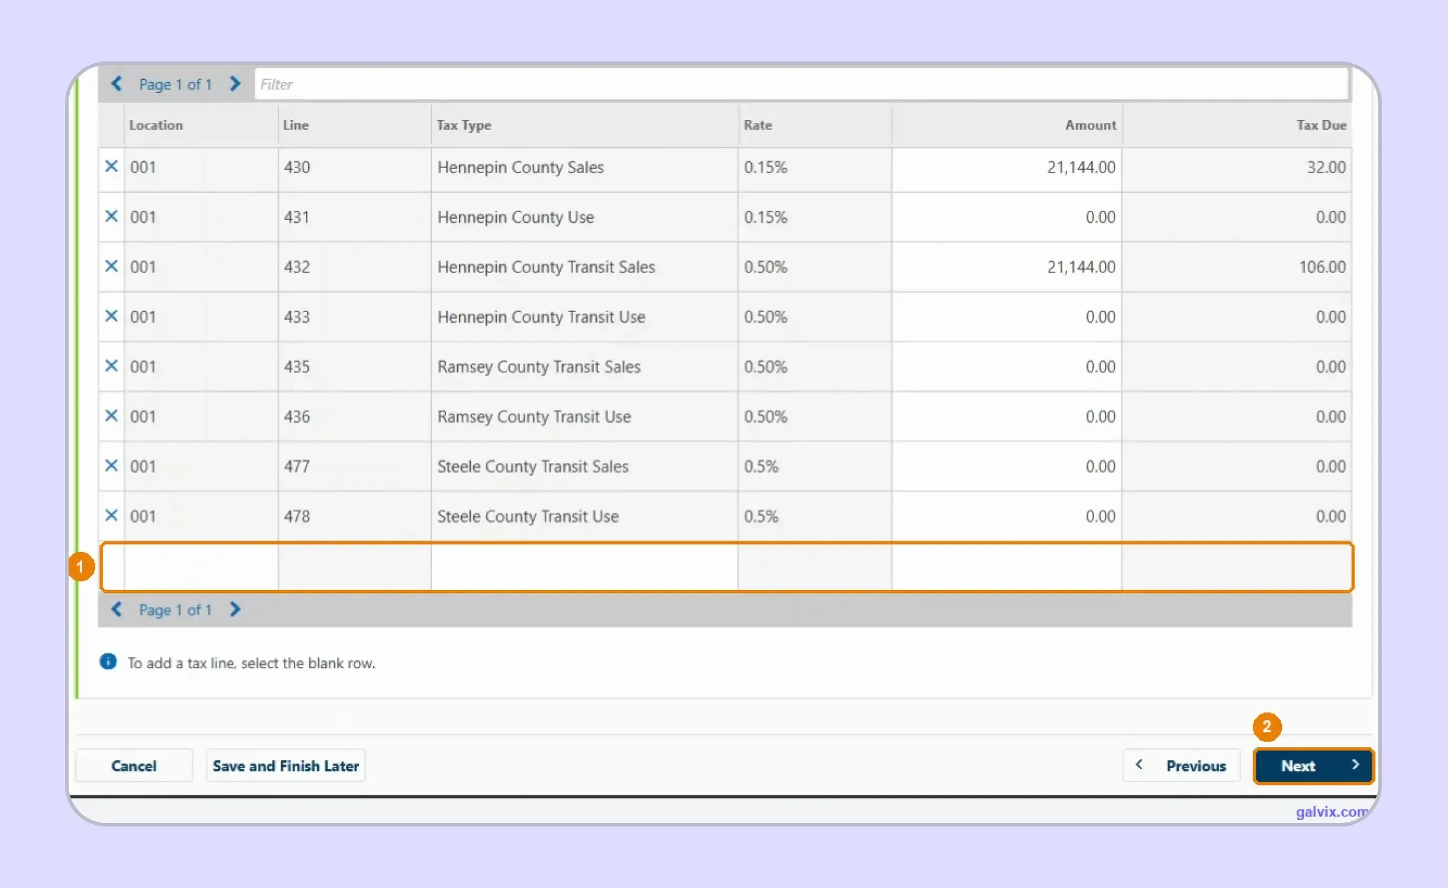The width and height of the screenshot is (1448, 888).
Task: Select Tax Type cell Ramsey County Transit Use
Action: 584,416
